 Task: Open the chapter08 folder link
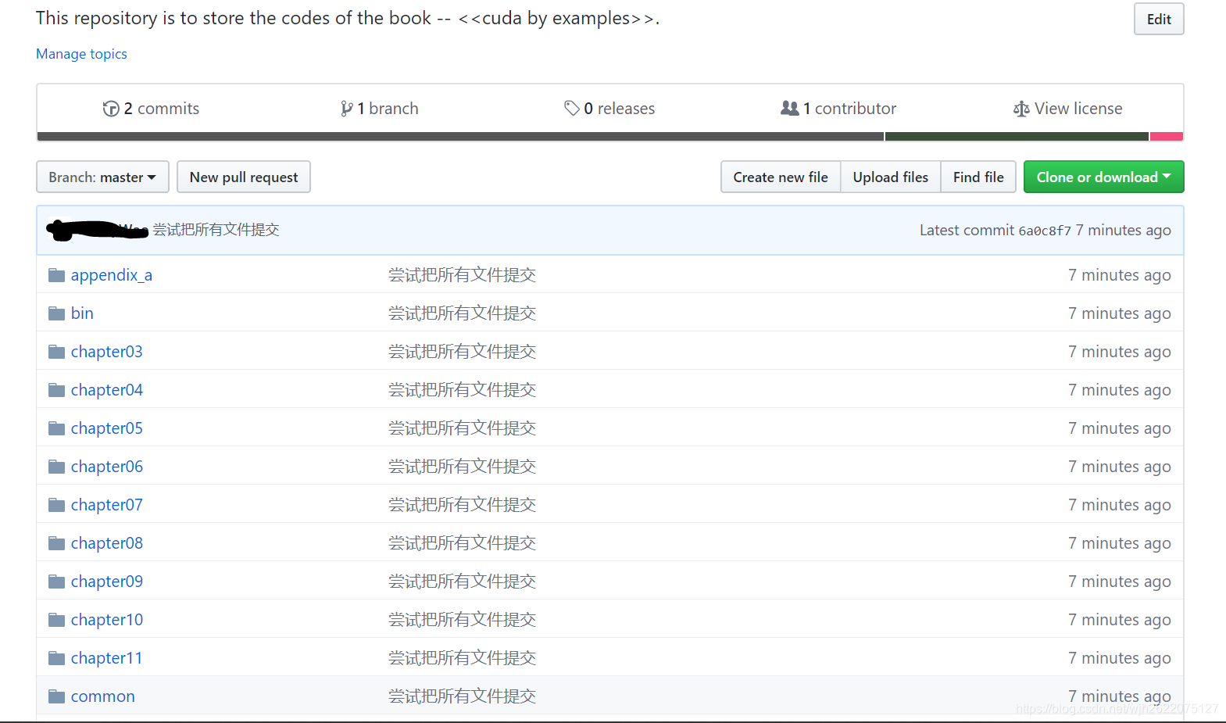coord(106,543)
